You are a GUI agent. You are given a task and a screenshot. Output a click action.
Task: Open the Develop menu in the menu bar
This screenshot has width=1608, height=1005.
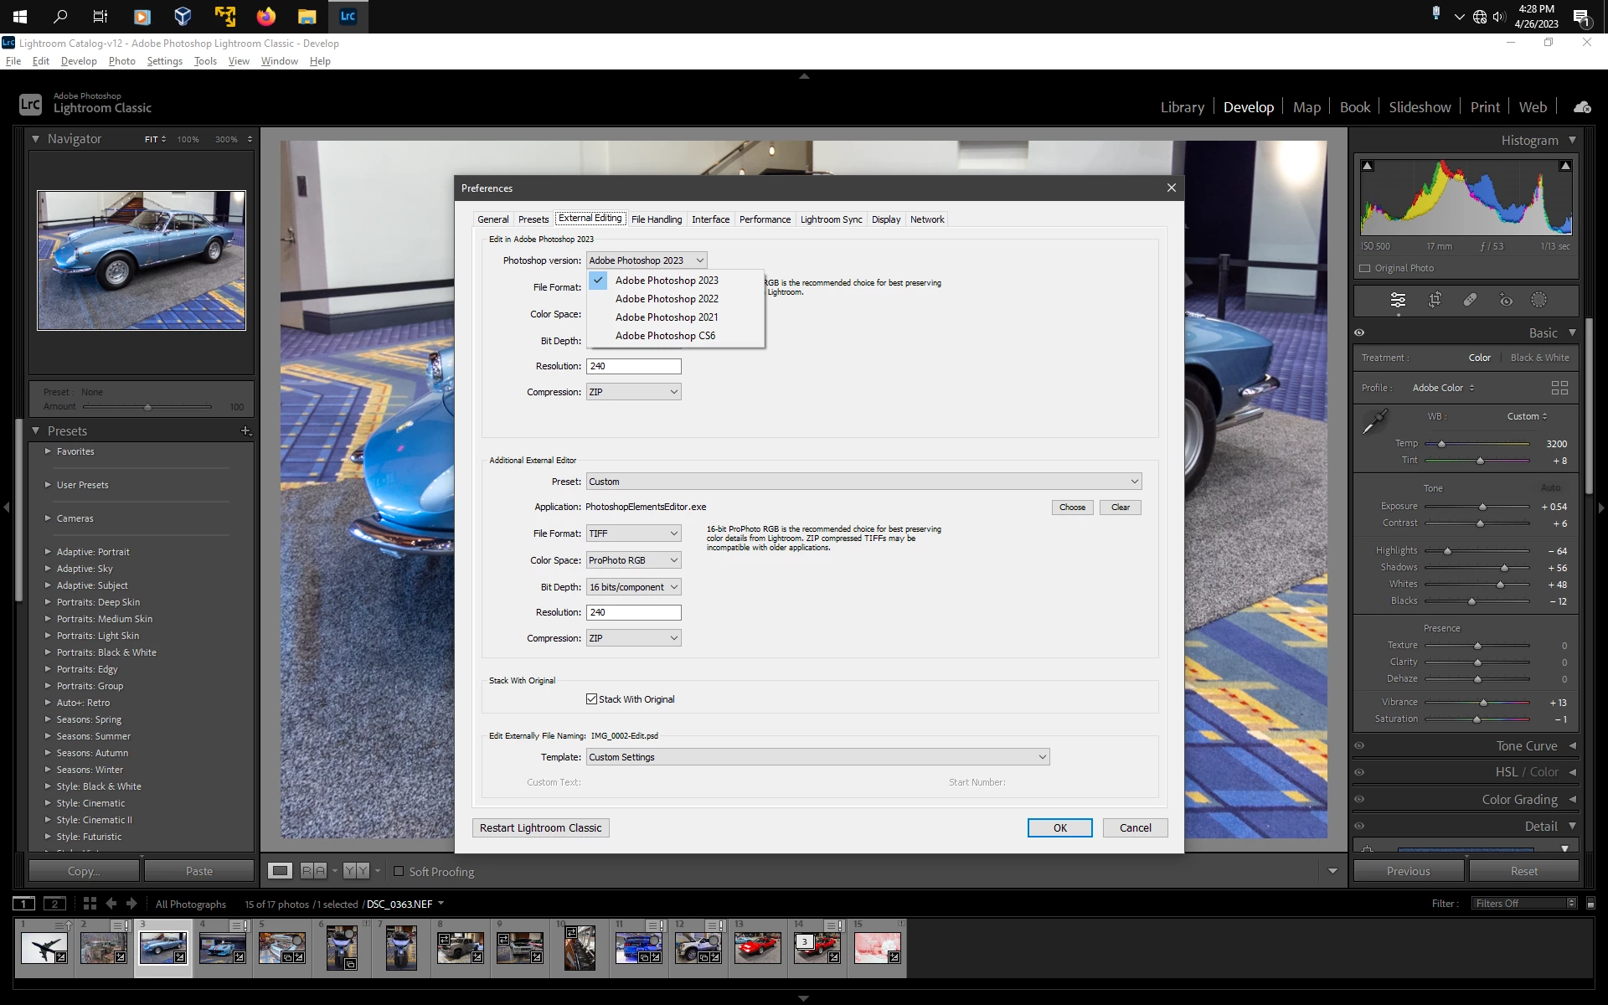79,61
